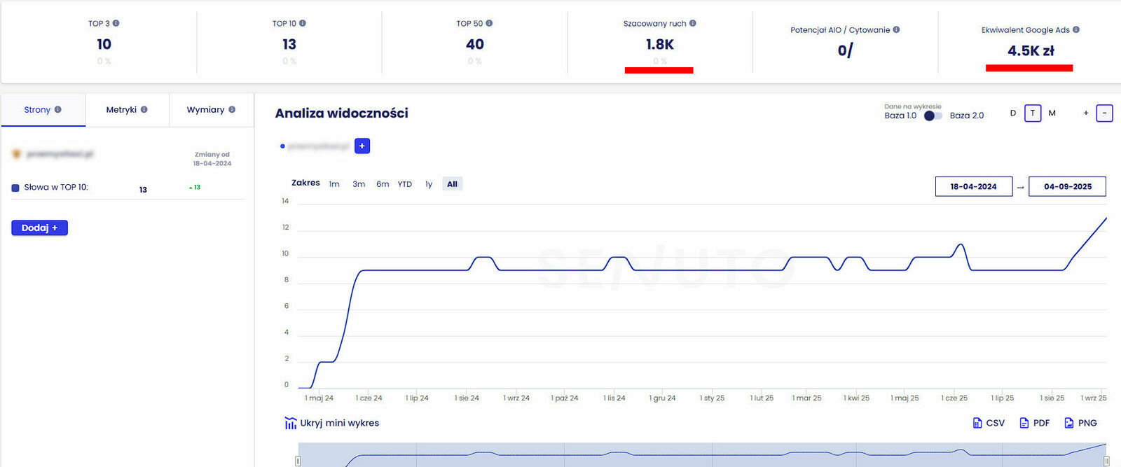
Task: Open the start date picker 18-04-2024
Action: pyautogui.click(x=973, y=186)
